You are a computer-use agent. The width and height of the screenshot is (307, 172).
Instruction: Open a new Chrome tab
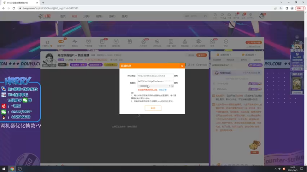tap(43, 3)
